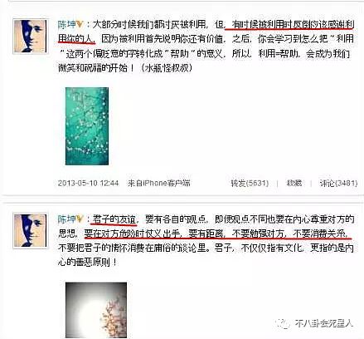Click the verified V badge in the first post

coord(80,25)
